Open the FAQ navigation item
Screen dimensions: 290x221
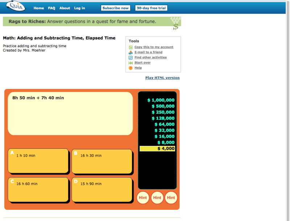(51, 8)
